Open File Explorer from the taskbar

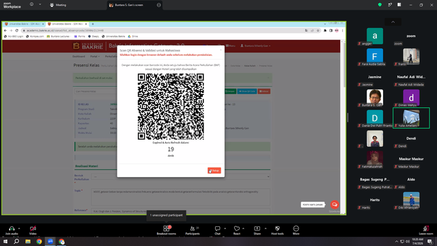(x=28, y=241)
